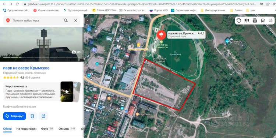Bookmark the place with bookmark button
Viewport: 276px width, 138px height.
(32, 116)
